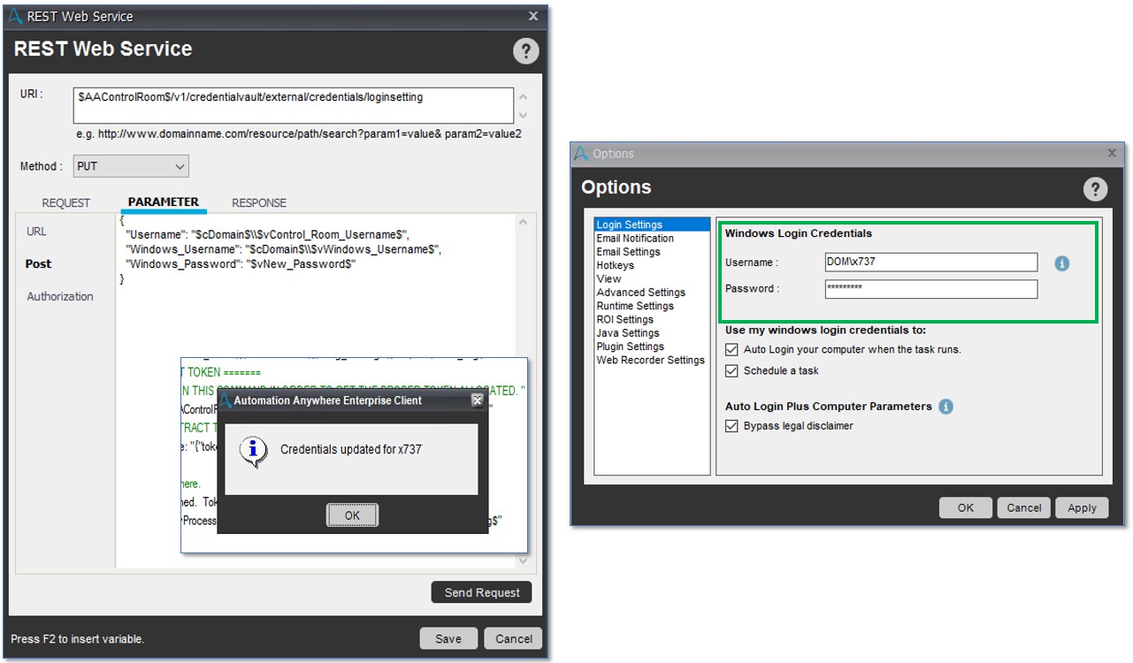The image size is (1133, 663).
Task: Close the Automation Anywhere Enterprise Client dialog
Action: click(477, 400)
